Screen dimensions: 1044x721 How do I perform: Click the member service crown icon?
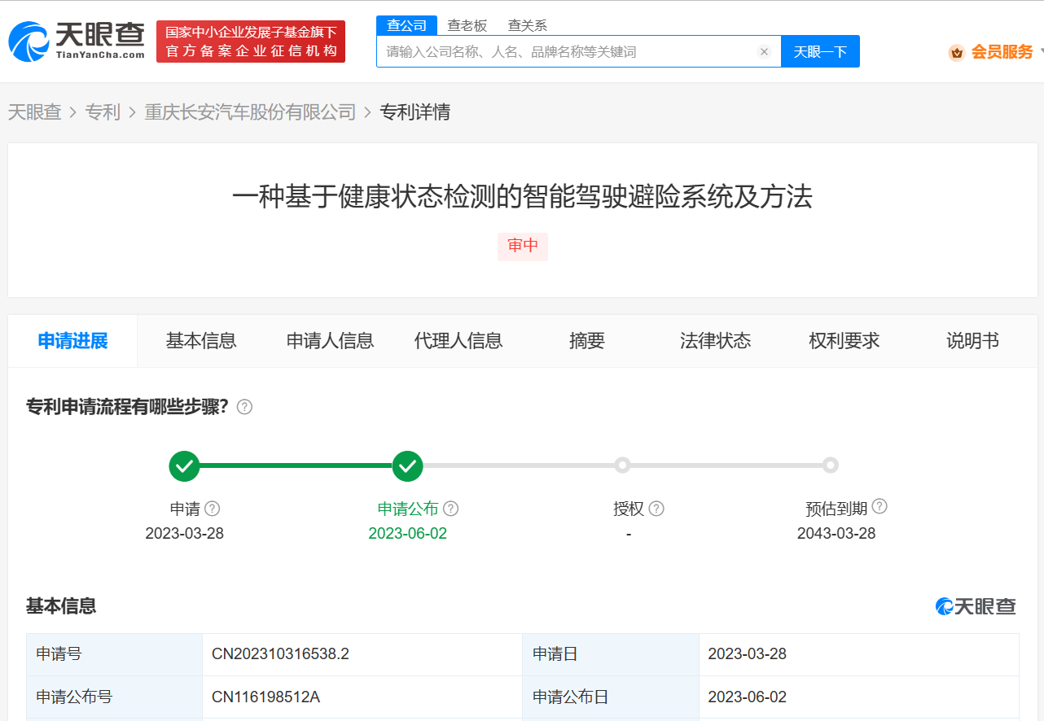pos(957,52)
